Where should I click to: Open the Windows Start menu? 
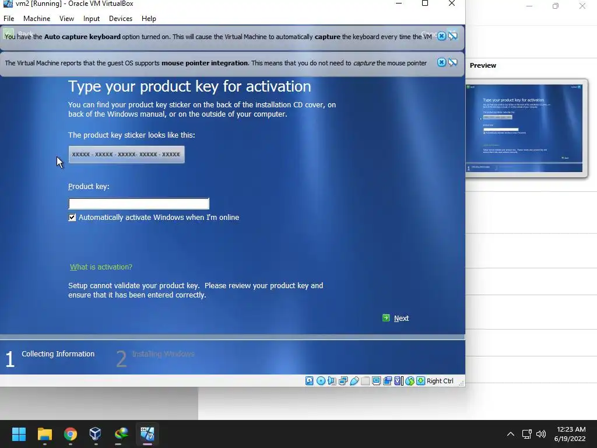[x=19, y=434]
